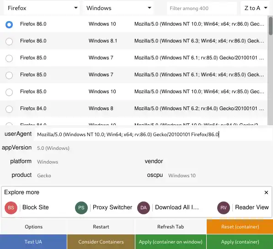273x249 pixels.
Task: Select Firefox 85.0 Windows 7 rv:85.0 Gecko radio
Action: point(9,58)
